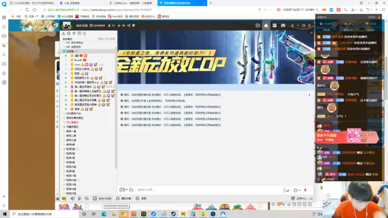388x218 pixels.
Task: Click the speaker volume icon in the bottom toolbar
Action: click(x=72, y=199)
